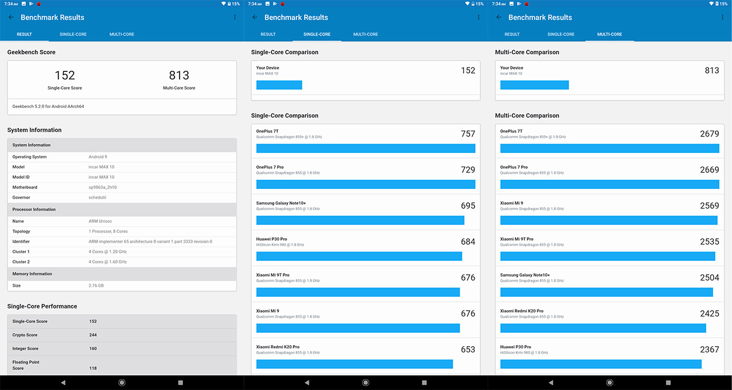Tap Huawei P30 Pro entry scoring 2367
The height and width of the screenshot is (390, 732).
tap(610, 356)
